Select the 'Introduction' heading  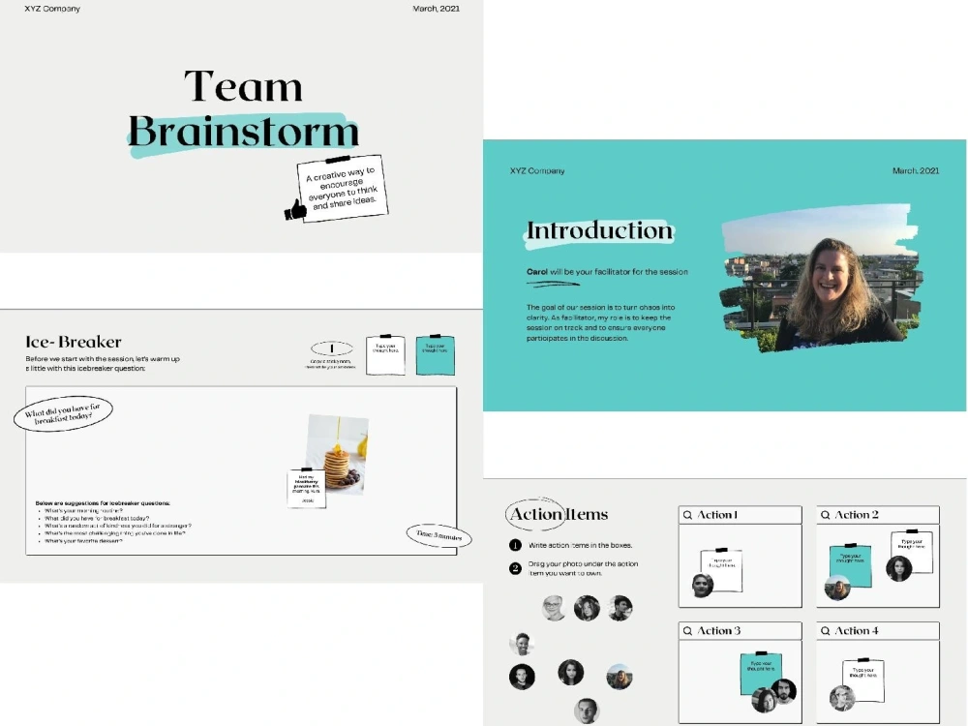tap(599, 231)
